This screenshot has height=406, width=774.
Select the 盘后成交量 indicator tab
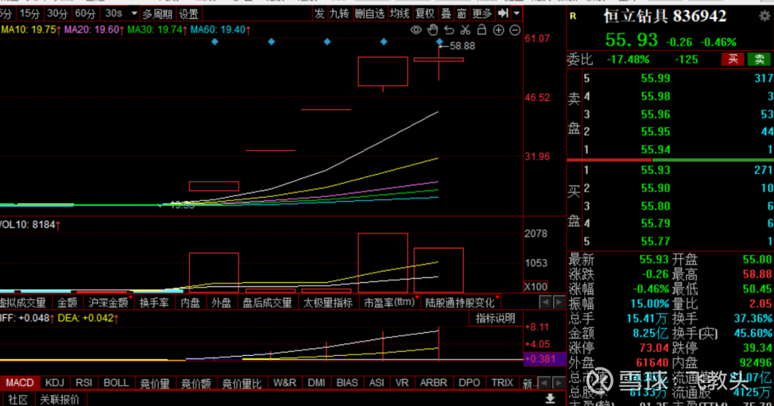267,302
